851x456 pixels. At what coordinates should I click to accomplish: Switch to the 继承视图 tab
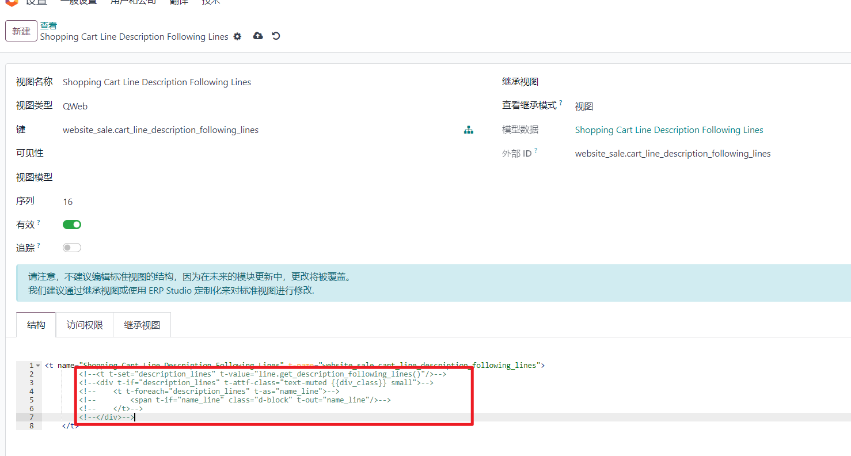(142, 325)
